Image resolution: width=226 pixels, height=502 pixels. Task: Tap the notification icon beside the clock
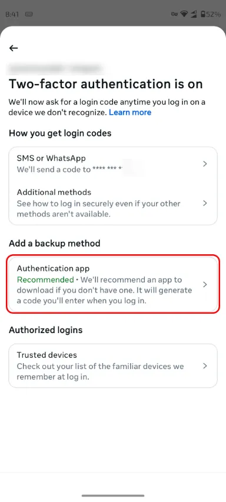(29, 14)
